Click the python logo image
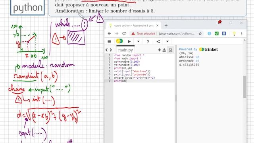254x143 pixels. coord(27,8)
